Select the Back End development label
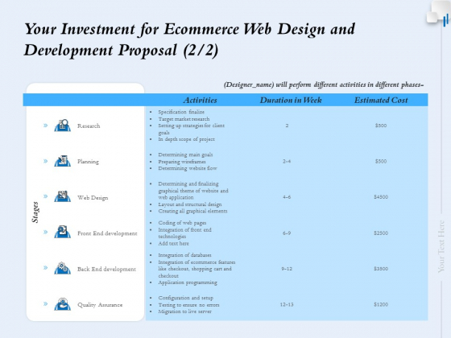The height and width of the screenshot is (338, 451). pos(106,269)
